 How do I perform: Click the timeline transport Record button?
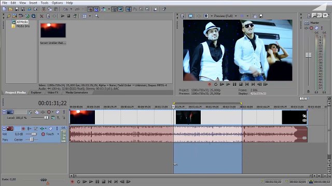pyautogui.click(x=73, y=181)
